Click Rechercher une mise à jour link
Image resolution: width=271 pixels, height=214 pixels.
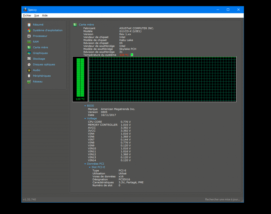point(222,200)
